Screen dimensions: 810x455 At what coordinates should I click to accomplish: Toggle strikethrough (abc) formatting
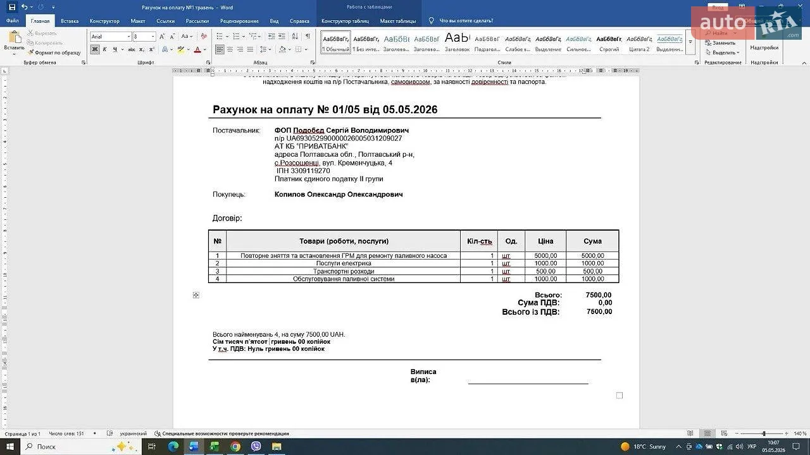pos(132,49)
